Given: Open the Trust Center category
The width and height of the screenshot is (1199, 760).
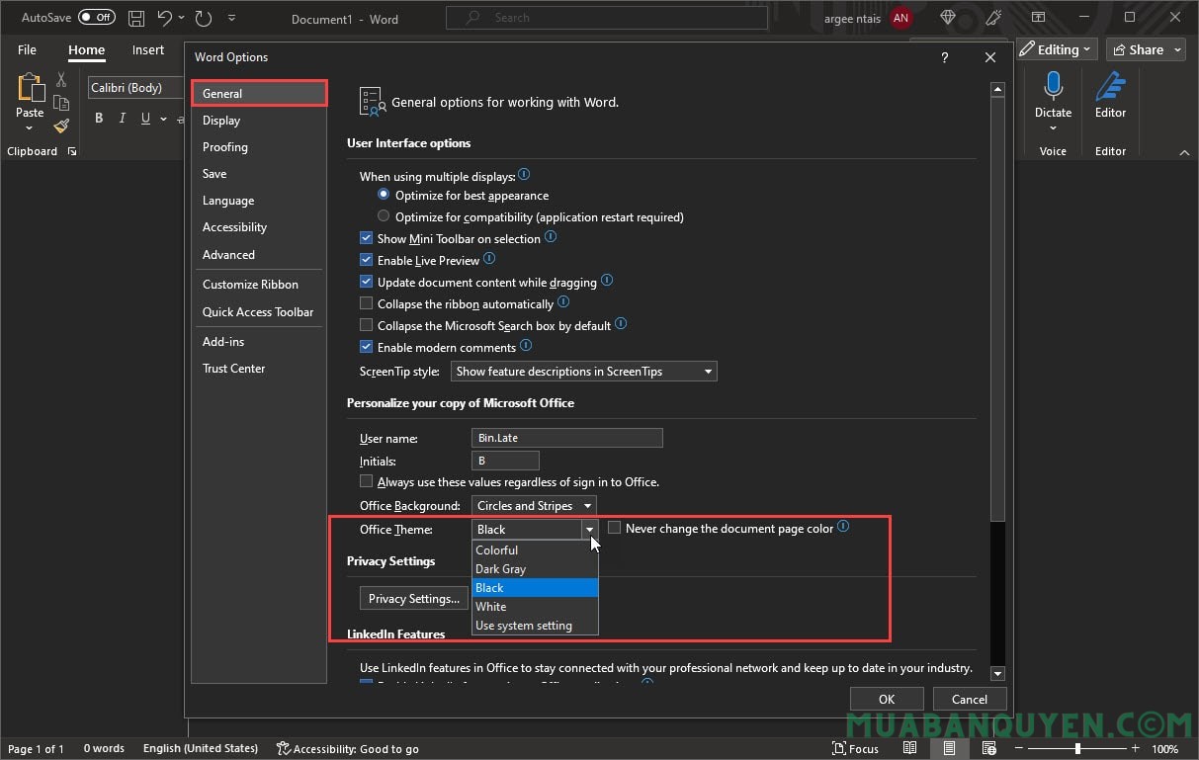Looking at the screenshot, I should tap(258, 369).
